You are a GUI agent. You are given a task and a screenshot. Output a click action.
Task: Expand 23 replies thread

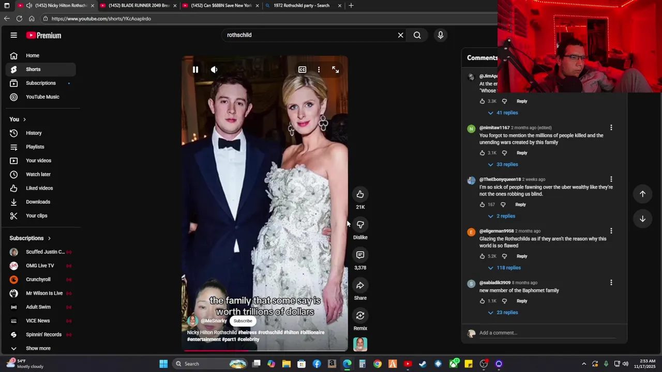[503, 313]
